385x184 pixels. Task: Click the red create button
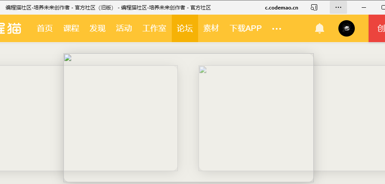377,28
